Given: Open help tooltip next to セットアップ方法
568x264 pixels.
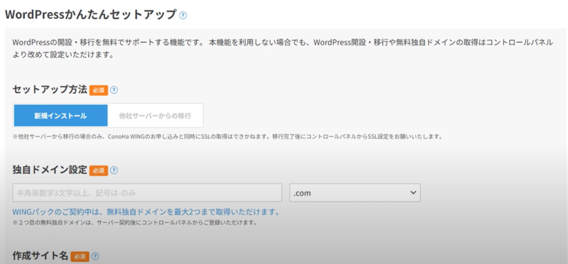Looking at the screenshot, I should click(114, 90).
